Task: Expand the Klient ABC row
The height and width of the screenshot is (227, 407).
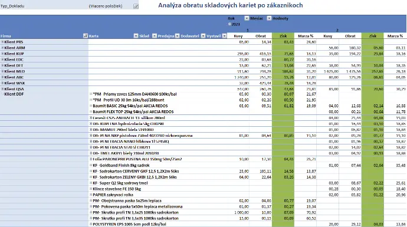Action: (x=2, y=77)
